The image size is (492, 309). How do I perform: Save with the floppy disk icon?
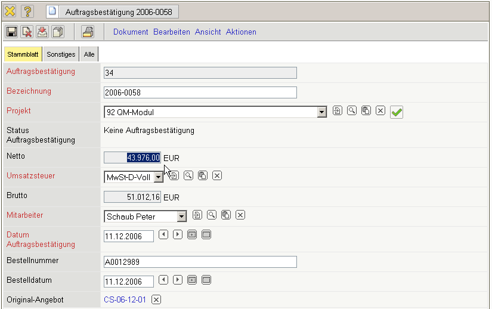11,32
